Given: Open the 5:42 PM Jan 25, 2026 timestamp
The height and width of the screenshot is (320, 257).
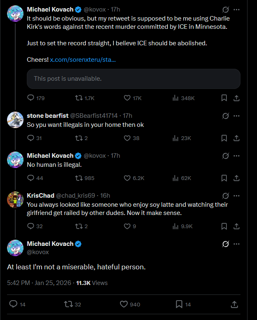Looking at the screenshot, I should (x=39, y=283).
